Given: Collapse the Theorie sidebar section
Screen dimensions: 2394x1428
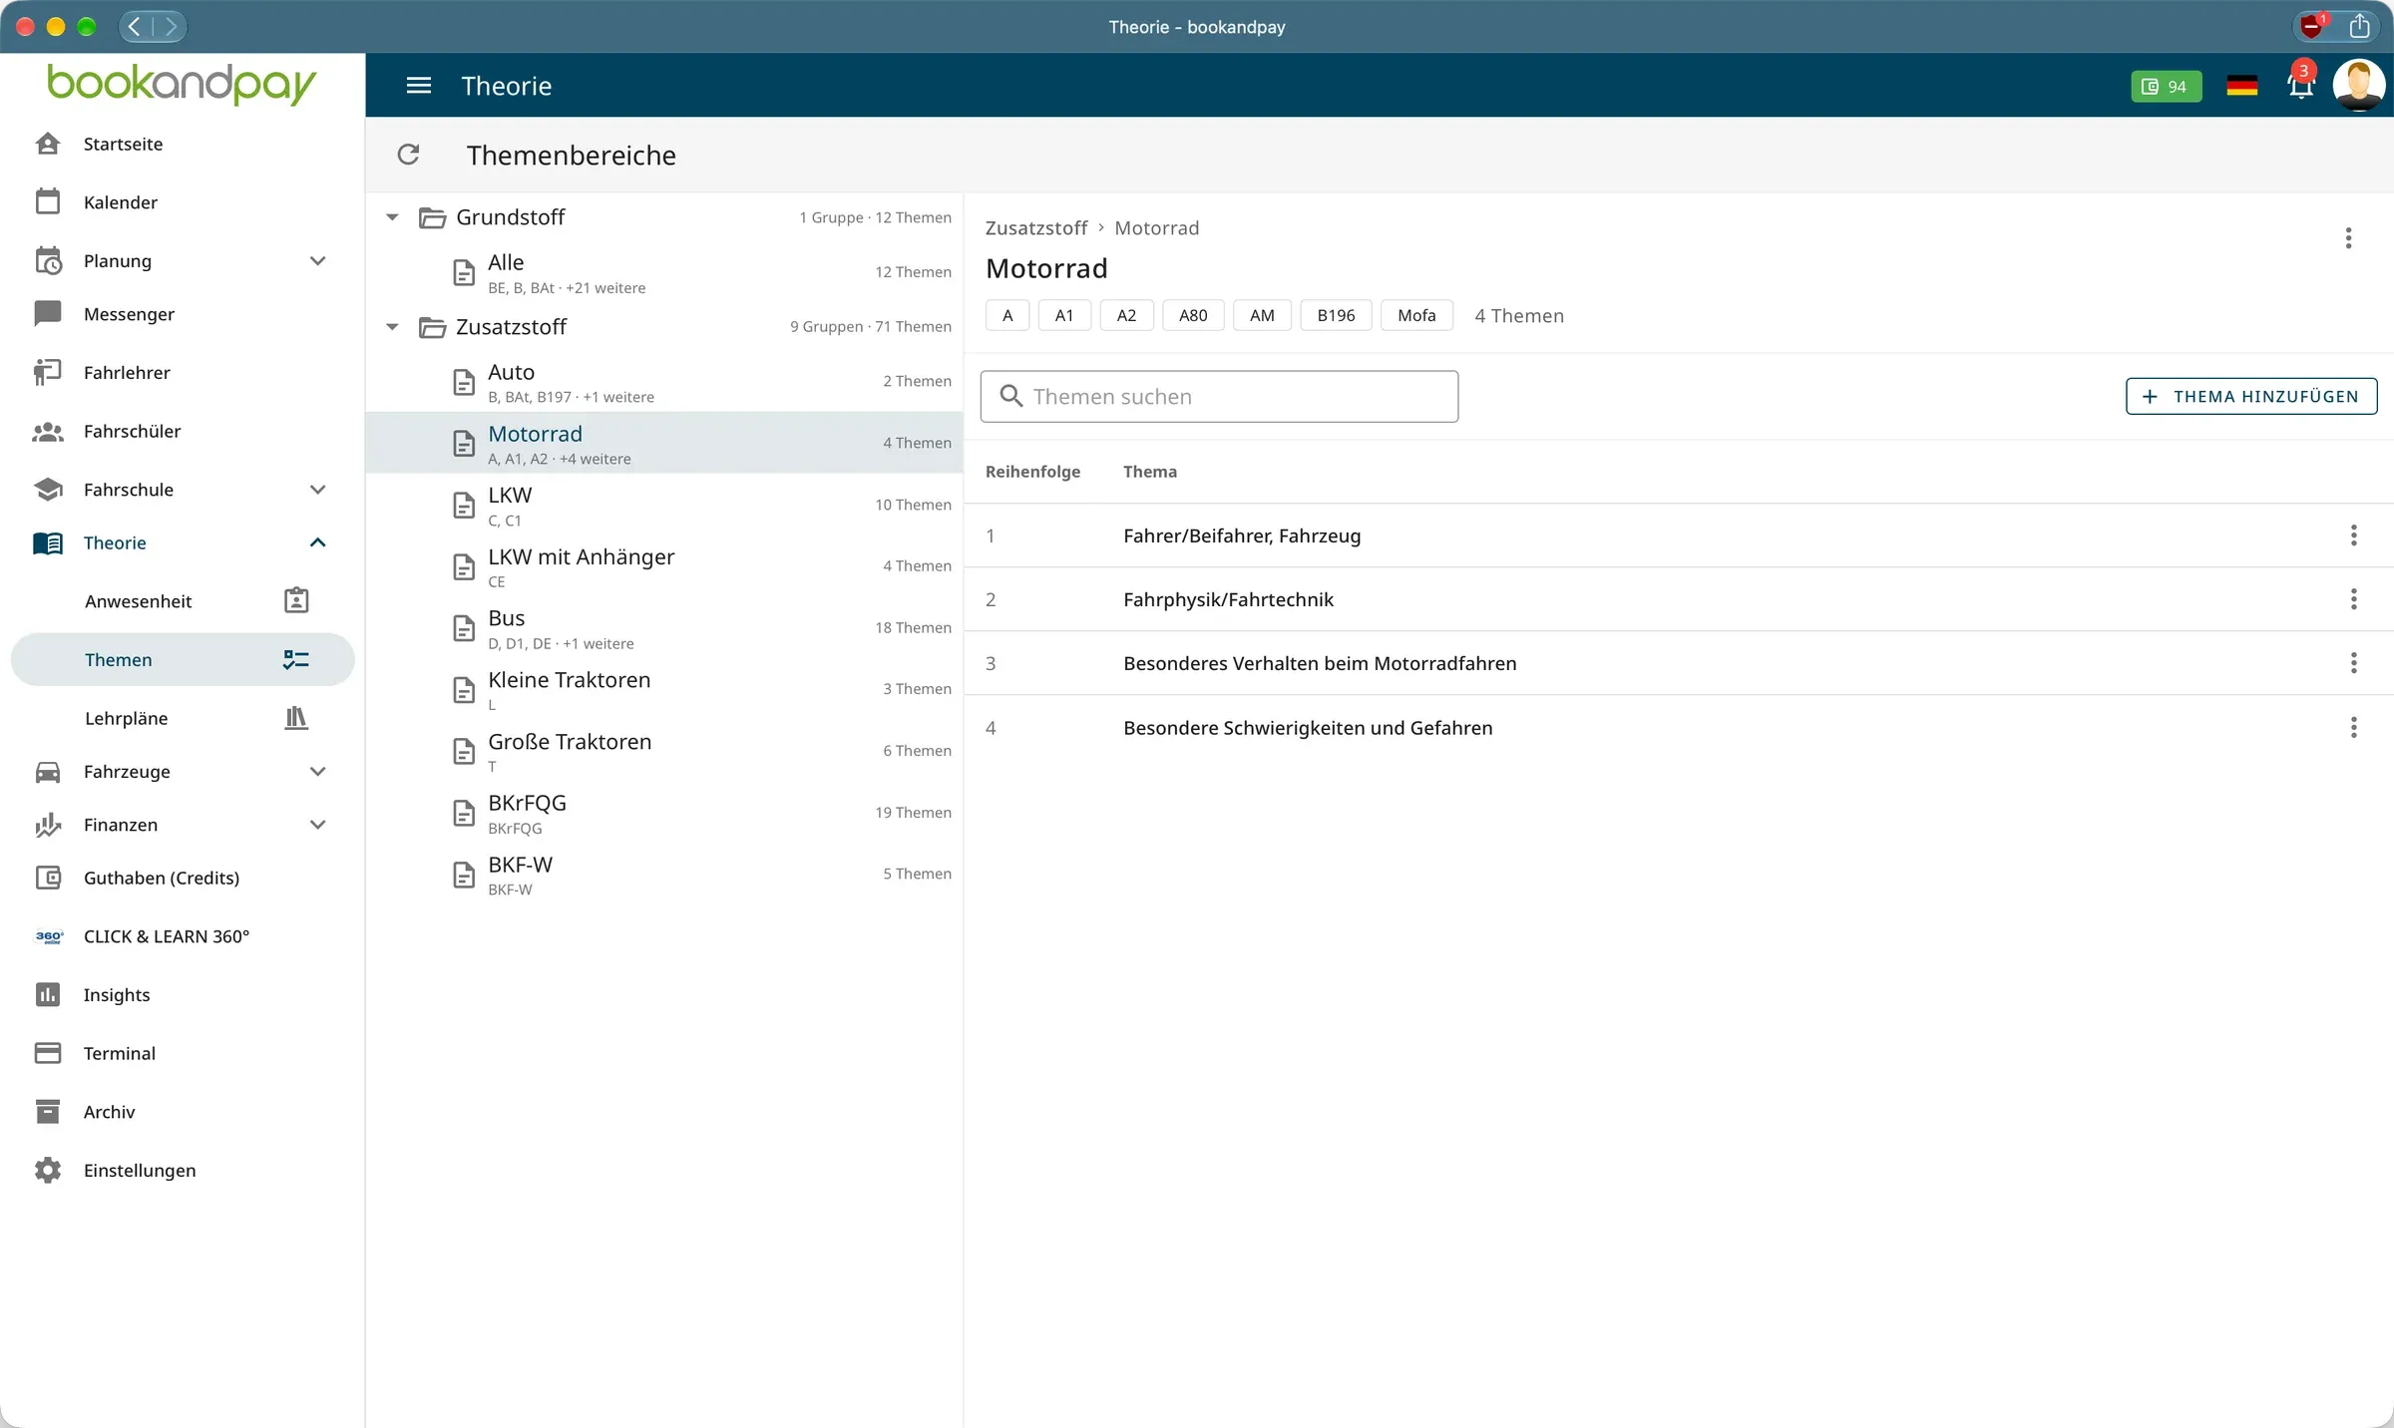Looking at the screenshot, I should click(318, 543).
